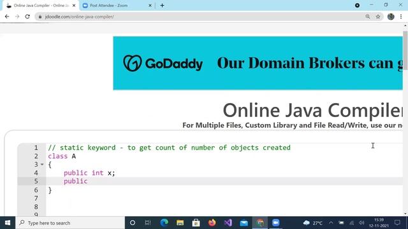
Task: Close the Post Attendee Zoom tab
Action: 150,6
